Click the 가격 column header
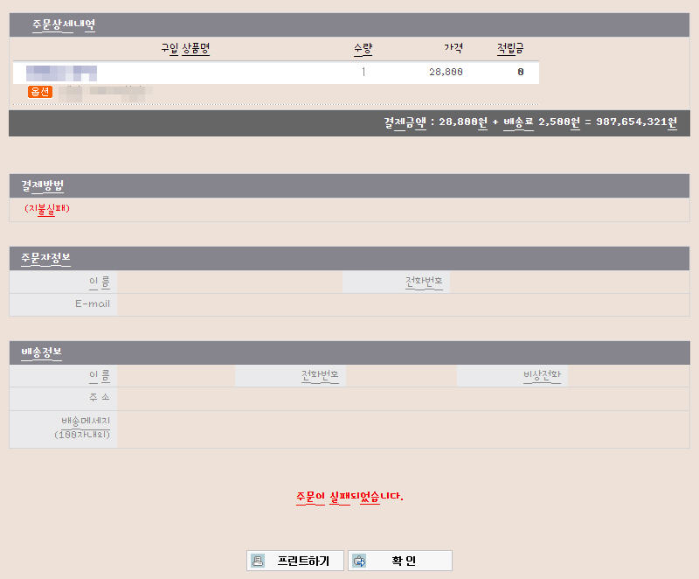Screen dimensions: 699x579 pyautogui.click(x=453, y=48)
